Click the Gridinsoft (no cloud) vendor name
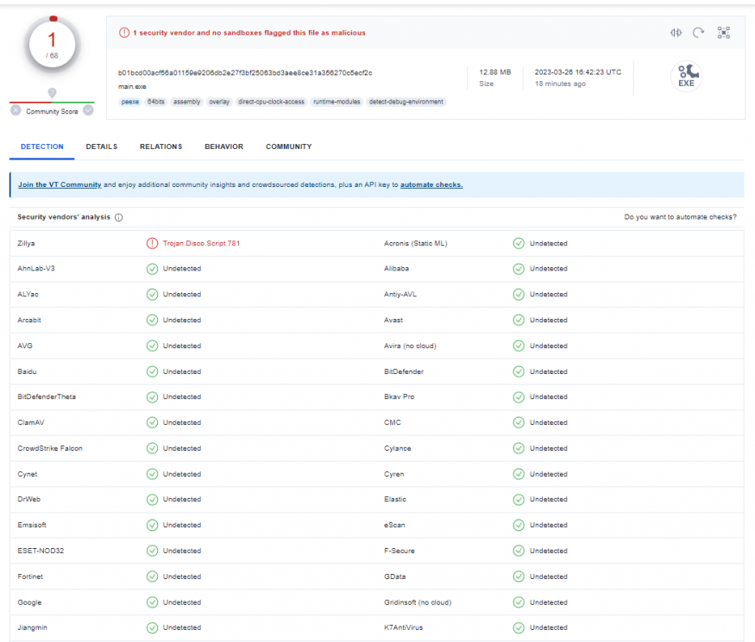Image resolution: width=755 pixels, height=642 pixels. click(x=418, y=602)
